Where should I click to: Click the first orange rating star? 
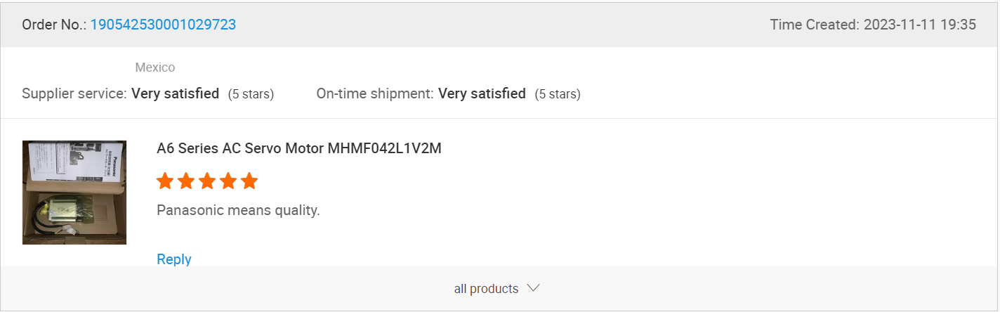pyautogui.click(x=165, y=181)
